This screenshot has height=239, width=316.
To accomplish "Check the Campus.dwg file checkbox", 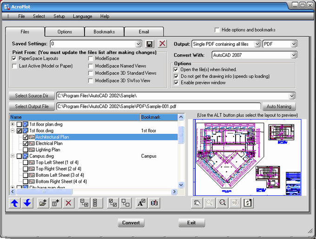I will pyautogui.click(x=19, y=156).
